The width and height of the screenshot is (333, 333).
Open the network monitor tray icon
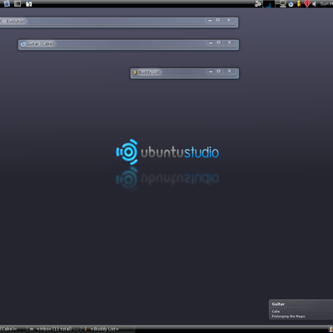[x=283, y=4]
